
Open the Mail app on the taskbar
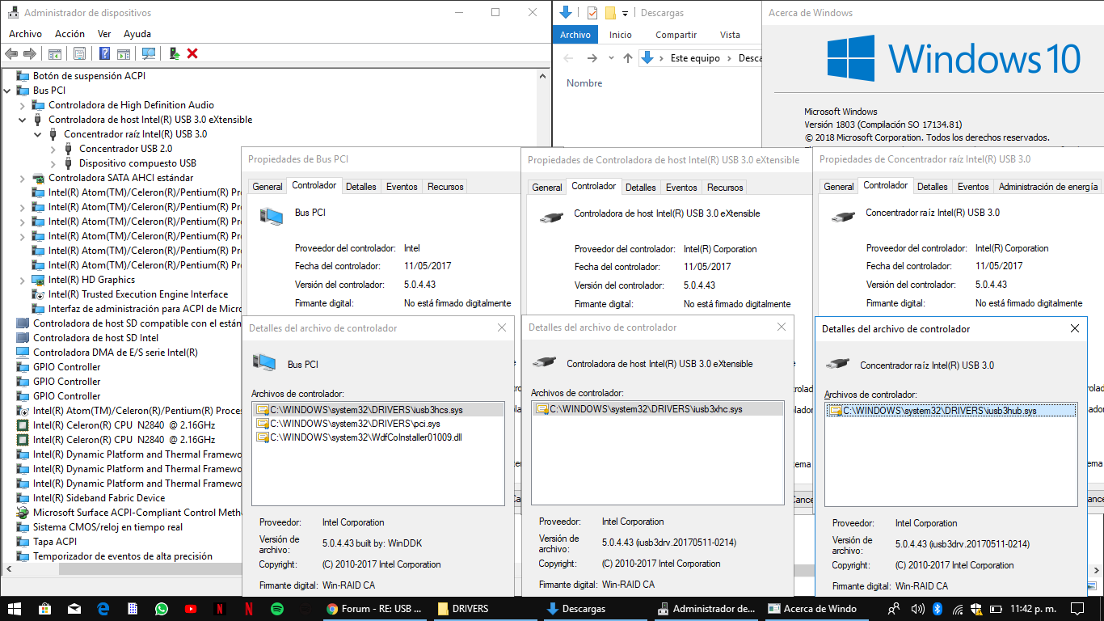coord(74,609)
